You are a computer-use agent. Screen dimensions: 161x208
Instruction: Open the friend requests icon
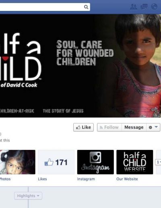134,7
